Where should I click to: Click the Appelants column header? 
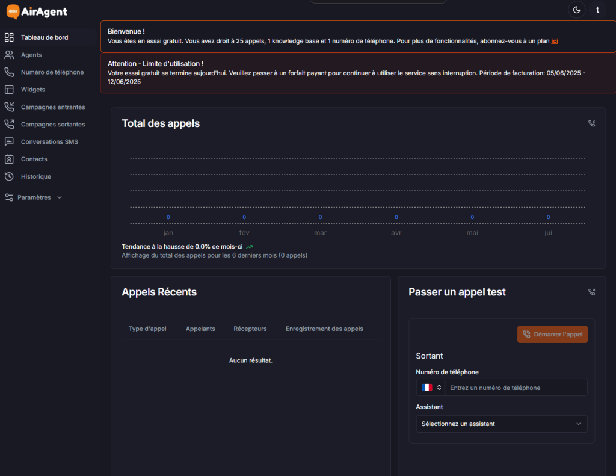[x=200, y=329]
